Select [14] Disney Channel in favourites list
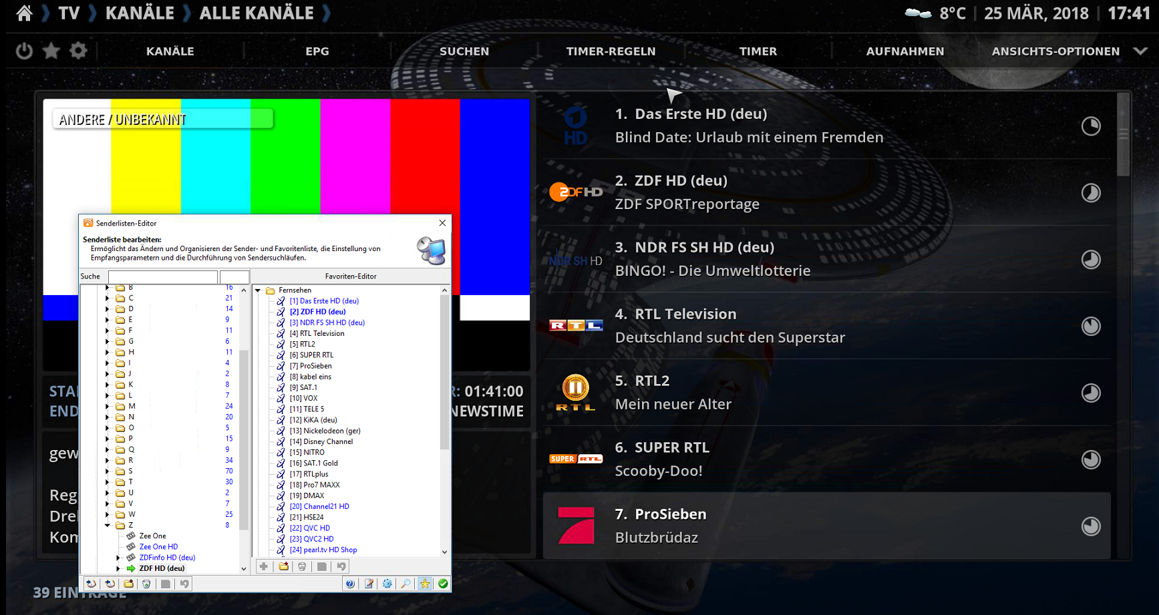This screenshot has height=615, width=1159. click(x=321, y=441)
